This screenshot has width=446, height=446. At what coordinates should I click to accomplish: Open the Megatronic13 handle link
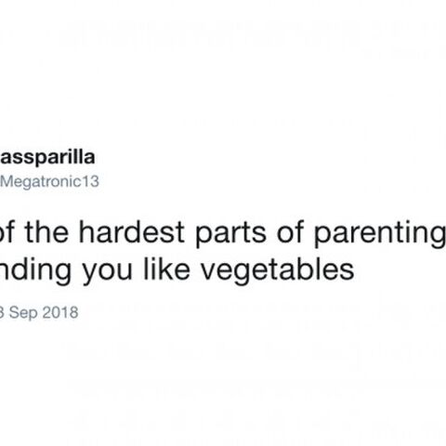(x=49, y=182)
